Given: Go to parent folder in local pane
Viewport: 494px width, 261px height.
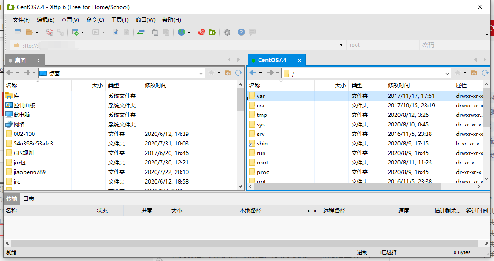Looking at the screenshot, I should (x=227, y=73).
